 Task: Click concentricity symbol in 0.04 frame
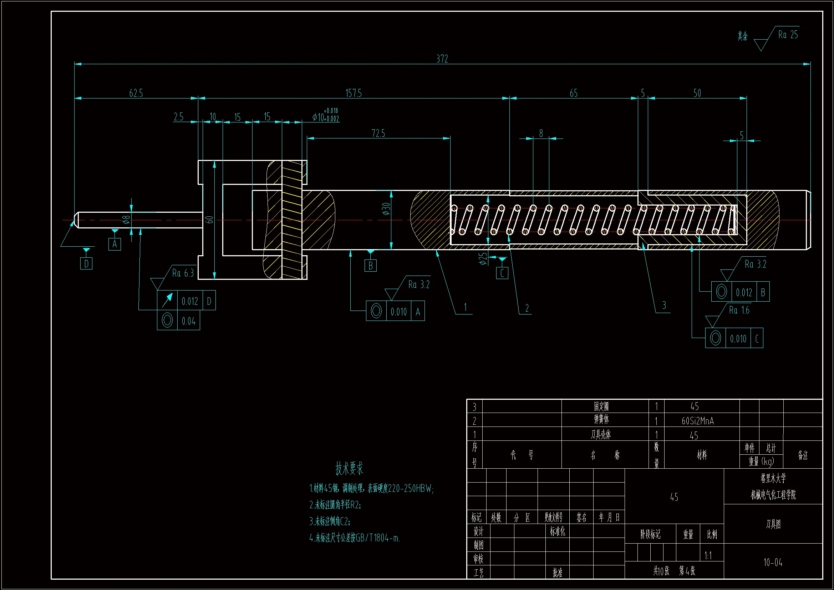click(167, 320)
